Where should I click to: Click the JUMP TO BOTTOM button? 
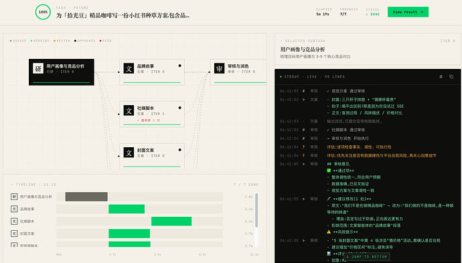(x=368, y=256)
